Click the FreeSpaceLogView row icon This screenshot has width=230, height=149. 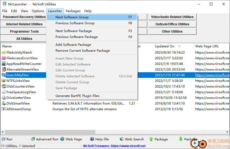[x=4, y=92]
